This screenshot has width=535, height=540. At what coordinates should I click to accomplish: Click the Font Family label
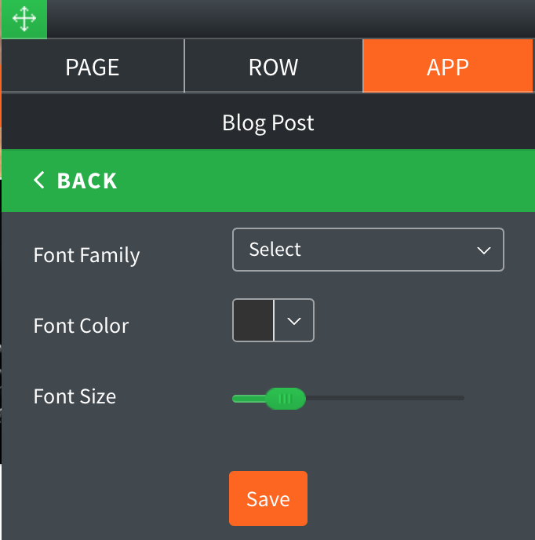[86, 255]
